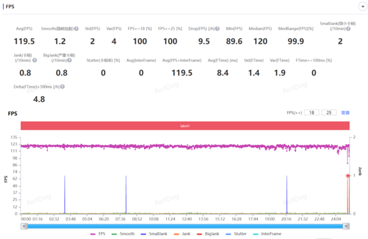Toggle FPS series in the legend
The width and height of the screenshot is (368, 239).
click(x=98, y=234)
